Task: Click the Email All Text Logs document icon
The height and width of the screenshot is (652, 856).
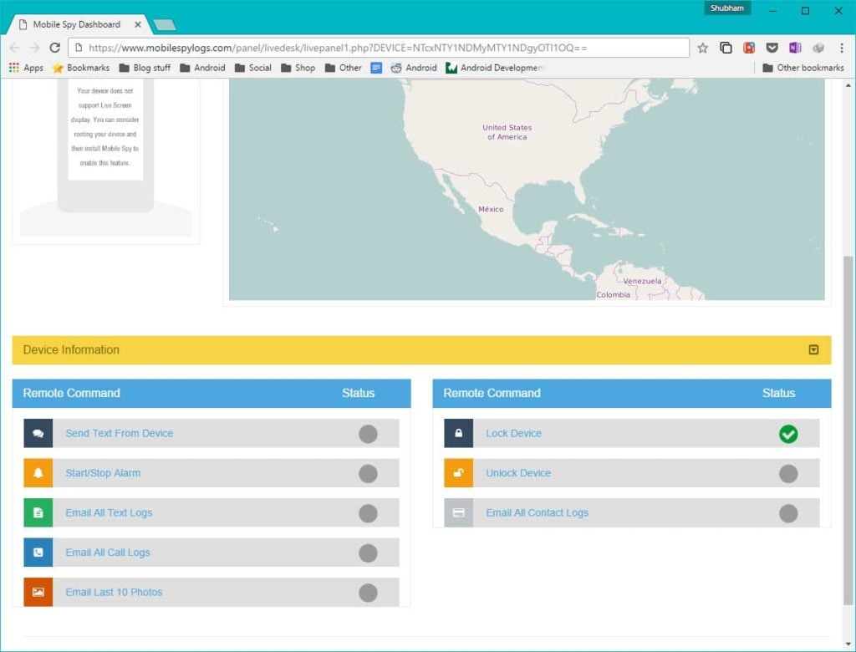Action: [x=38, y=512]
